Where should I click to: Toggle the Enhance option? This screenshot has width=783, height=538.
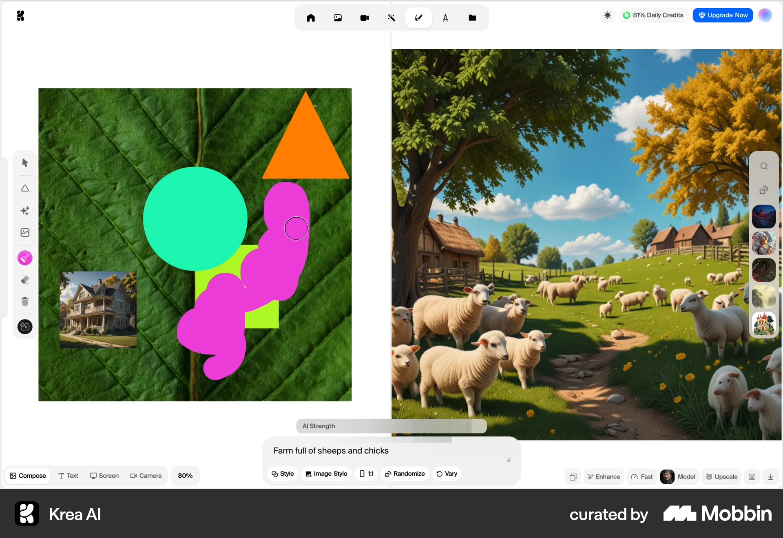[x=604, y=477]
